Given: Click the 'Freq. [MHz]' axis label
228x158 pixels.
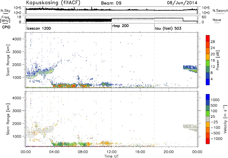Looking at the screenshot, I should pyautogui.click(x=5, y=19).
